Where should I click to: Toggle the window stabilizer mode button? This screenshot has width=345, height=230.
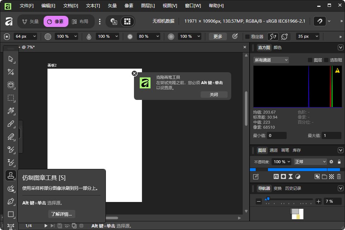pyautogui.click(x=284, y=36)
